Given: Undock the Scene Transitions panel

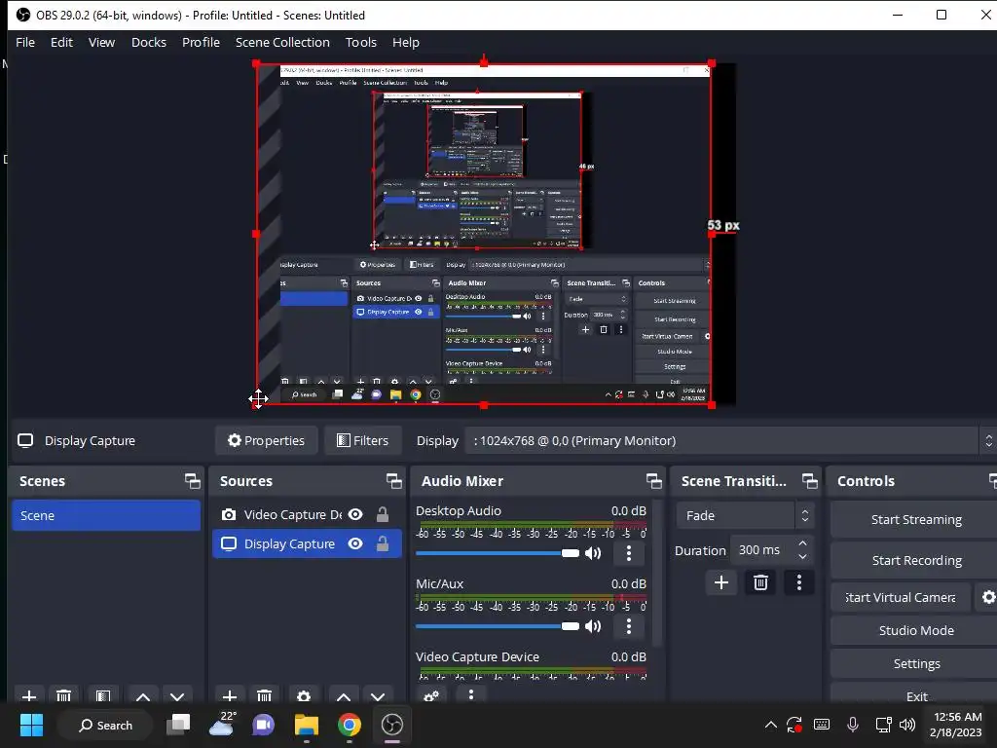Looking at the screenshot, I should (809, 481).
